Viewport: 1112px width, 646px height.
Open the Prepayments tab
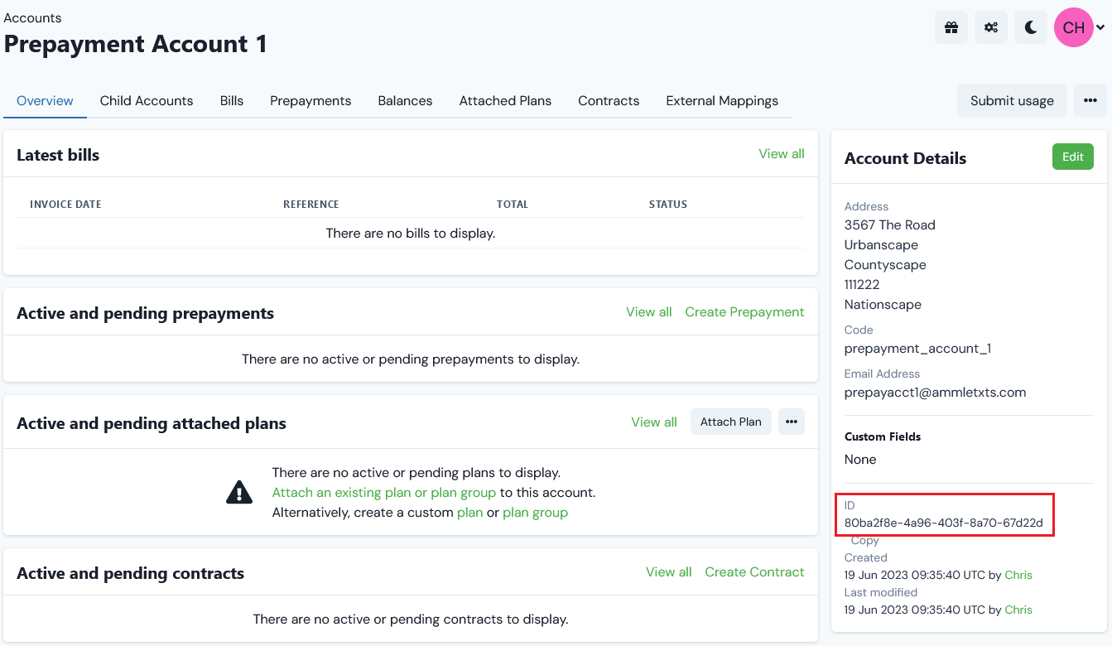(x=310, y=100)
